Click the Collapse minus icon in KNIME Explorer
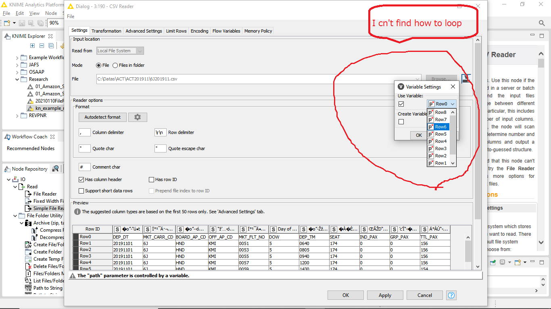Viewport: 551px width, 309px height. click(42, 46)
